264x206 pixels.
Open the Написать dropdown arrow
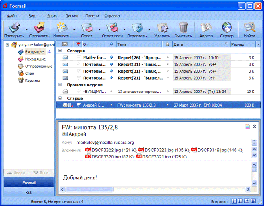pyautogui.click(x=74, y=30)
